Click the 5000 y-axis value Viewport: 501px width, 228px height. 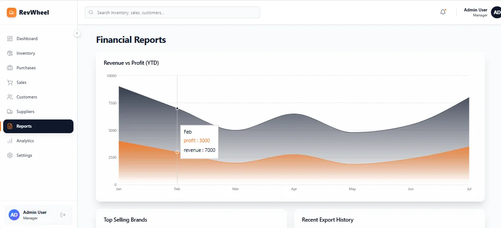(x=112, y=130)
